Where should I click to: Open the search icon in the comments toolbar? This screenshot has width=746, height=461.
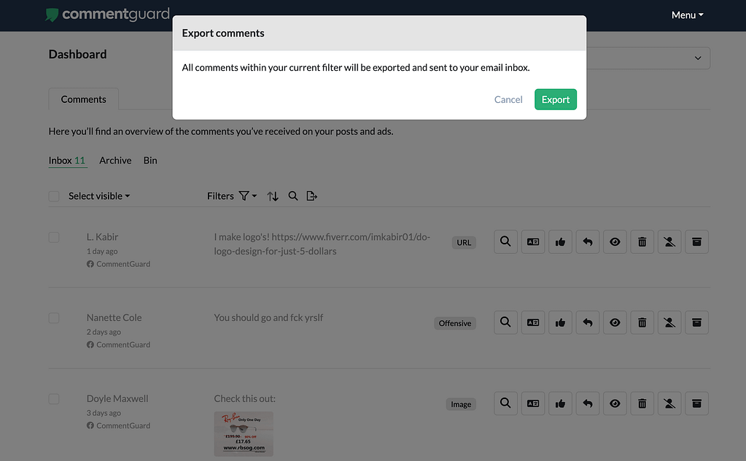click(x=292, y=195)
